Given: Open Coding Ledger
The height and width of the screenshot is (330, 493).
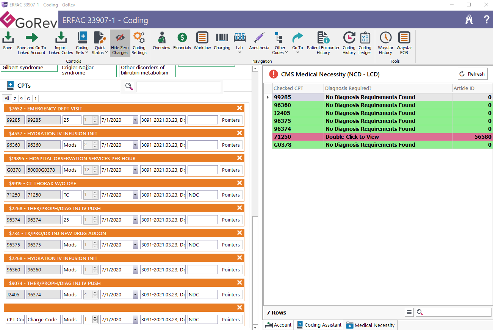Looking at the screenshot, I should click(x=365, y=43).
